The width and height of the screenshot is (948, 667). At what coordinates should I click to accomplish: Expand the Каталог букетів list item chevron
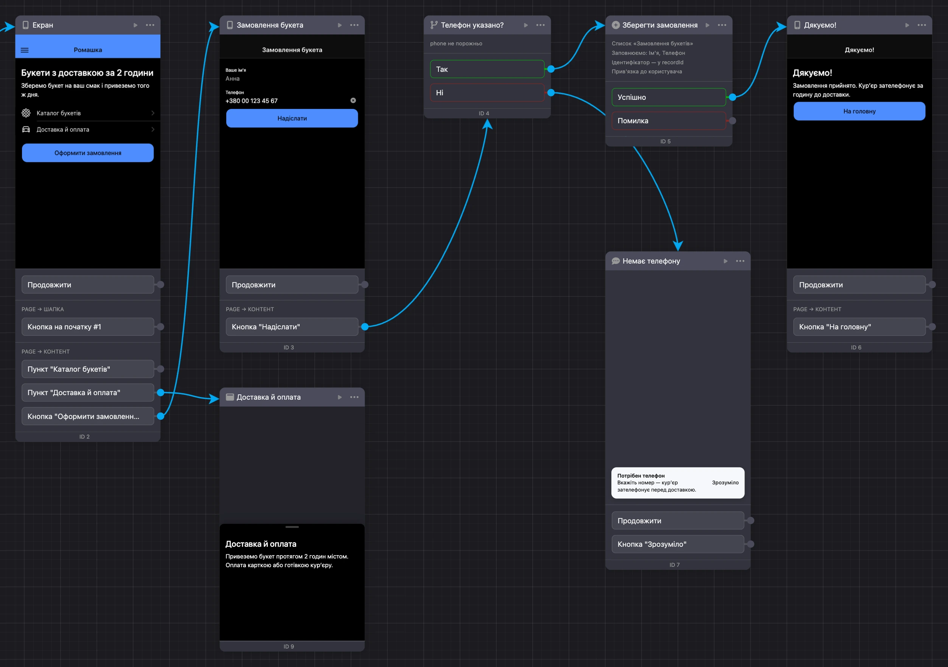[153, 113]
